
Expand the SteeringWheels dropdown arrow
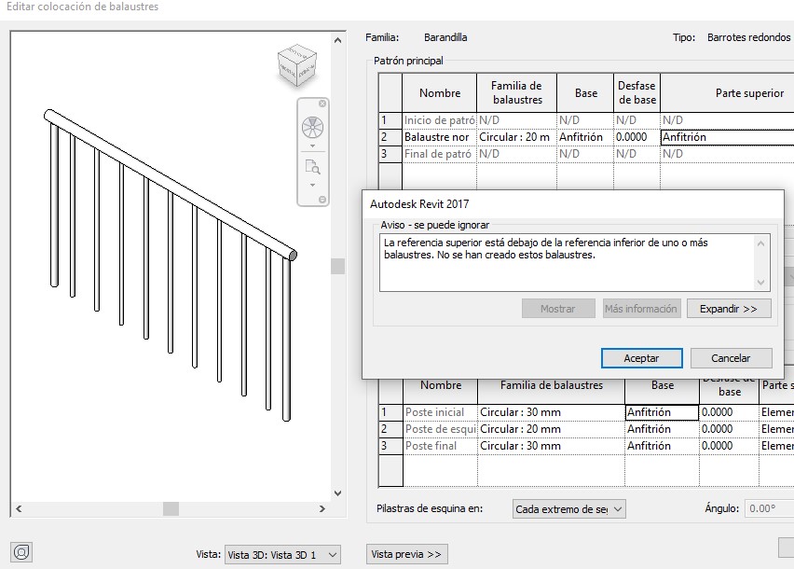312,146
